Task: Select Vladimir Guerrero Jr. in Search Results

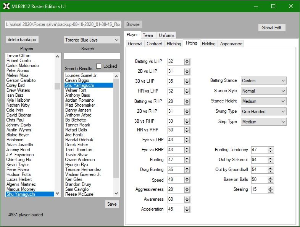Action: coord(89,174)
